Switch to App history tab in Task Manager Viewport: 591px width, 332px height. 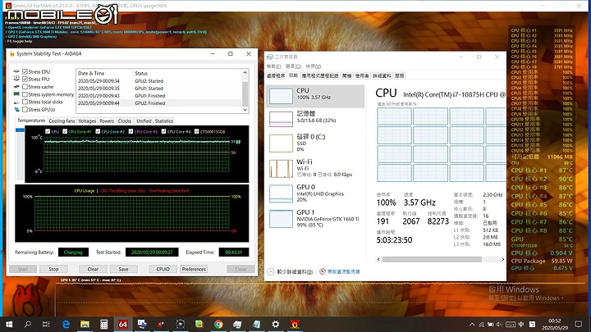pyautogui.click(x=320, y=75)
